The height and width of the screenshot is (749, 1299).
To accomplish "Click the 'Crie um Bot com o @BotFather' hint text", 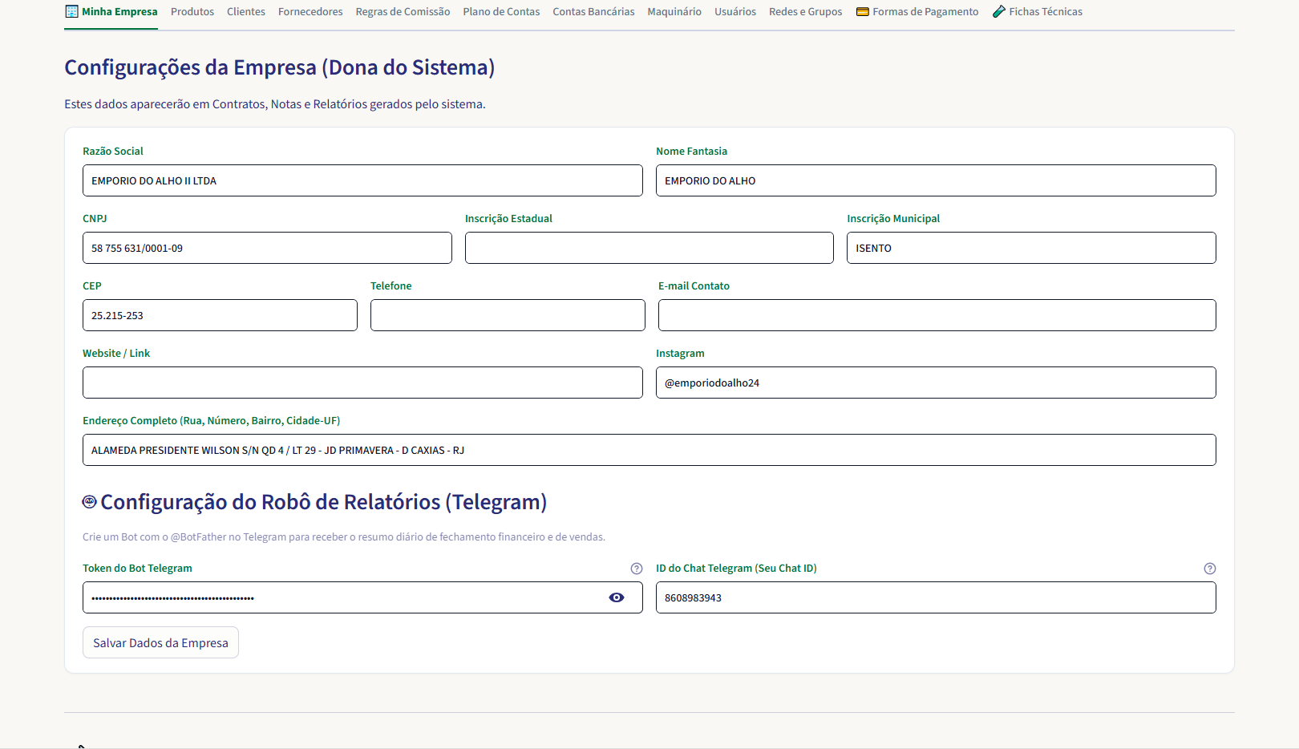I will pyautogui.click(x=344, y=537).
